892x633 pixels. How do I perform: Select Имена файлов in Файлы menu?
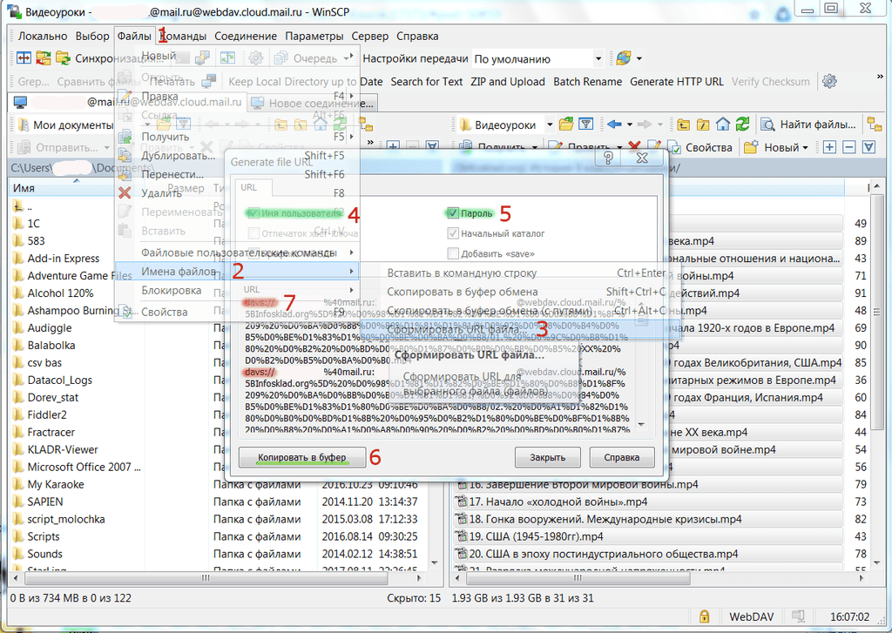237,272
